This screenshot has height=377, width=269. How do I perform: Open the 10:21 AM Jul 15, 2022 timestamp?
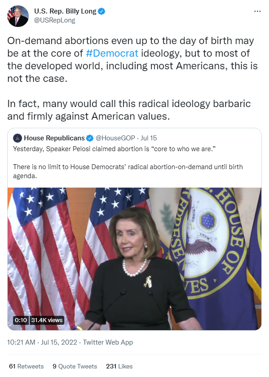point(42,342)
